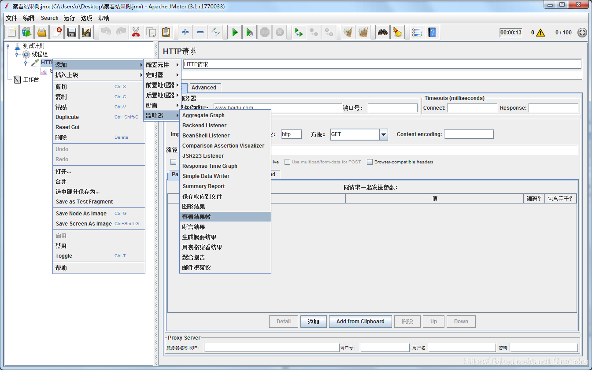Select Aggregate Graph listener

point(225,115)
